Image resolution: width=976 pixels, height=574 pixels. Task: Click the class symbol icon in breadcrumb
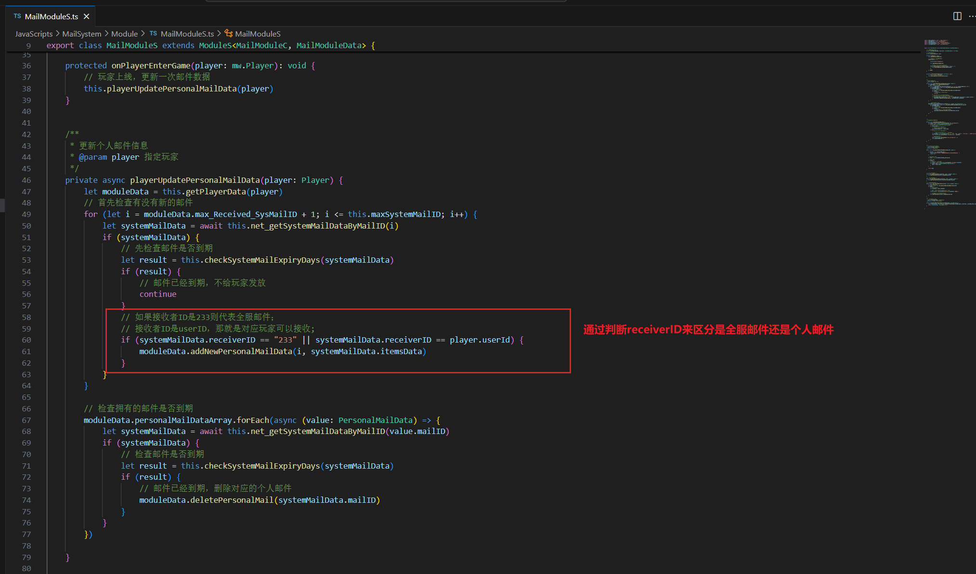click(x=229, y=33)
